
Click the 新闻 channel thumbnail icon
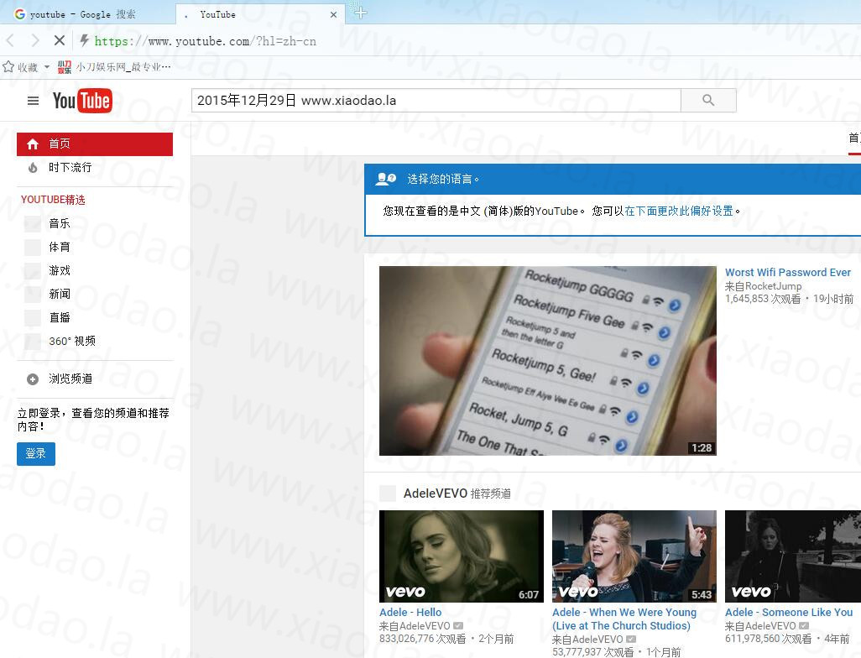click(x=33, y=294)
